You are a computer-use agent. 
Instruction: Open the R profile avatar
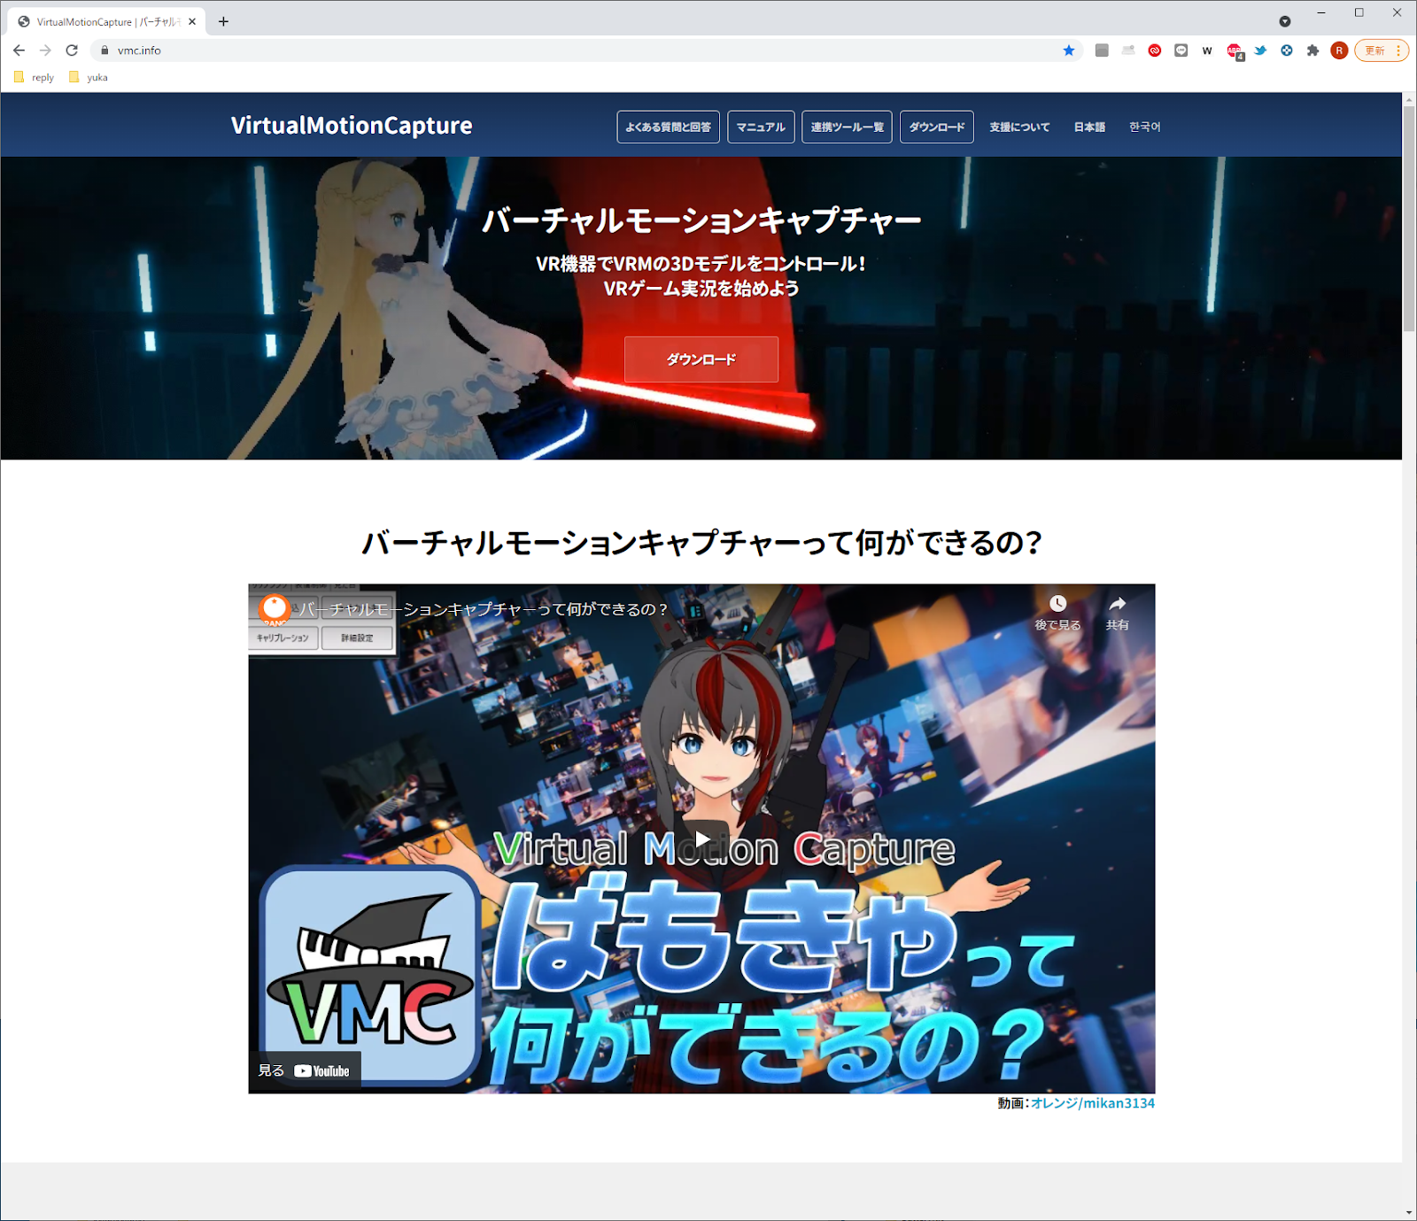pyautogui.click(x=1339, y=50)
